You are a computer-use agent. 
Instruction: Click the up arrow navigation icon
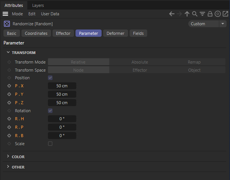tap(187, 14)
